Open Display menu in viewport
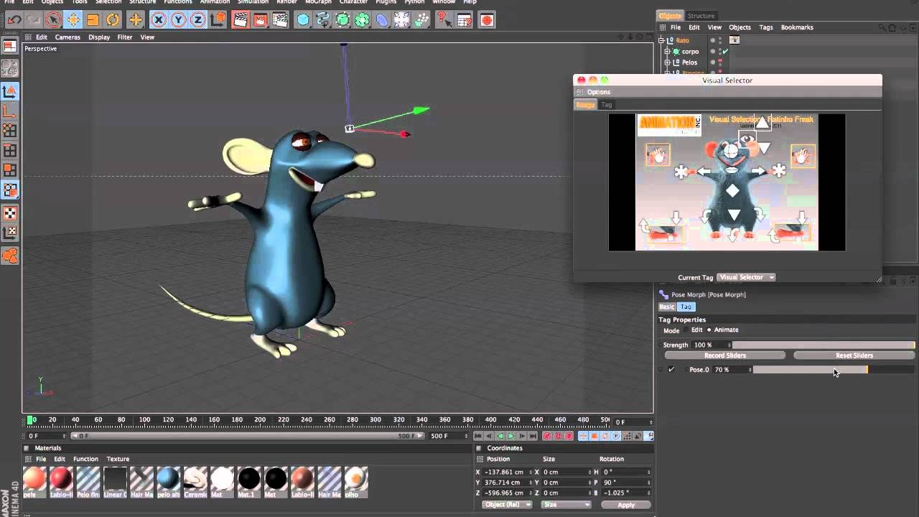Screen dimensions: 919x517 [99, 37]
